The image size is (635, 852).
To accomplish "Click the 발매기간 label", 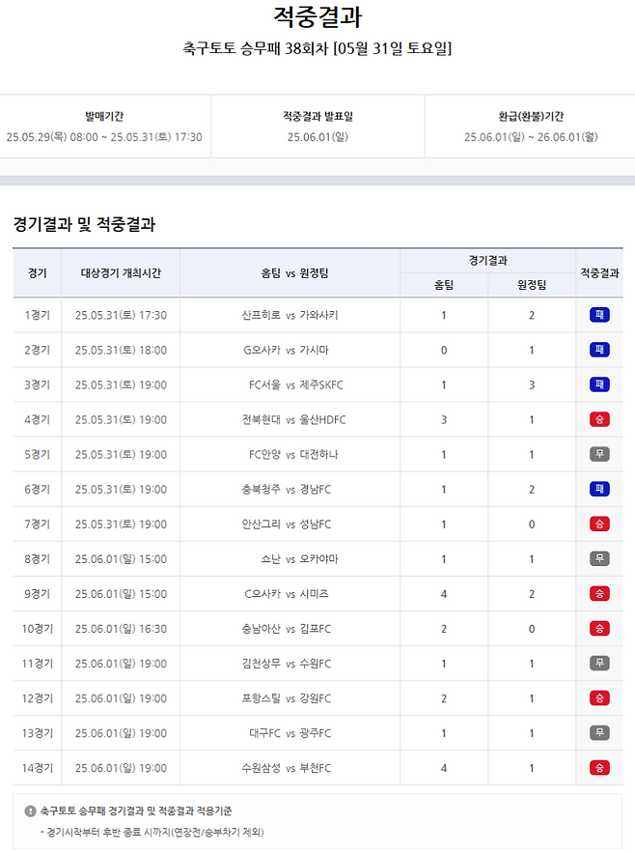I will pos(104,116).
